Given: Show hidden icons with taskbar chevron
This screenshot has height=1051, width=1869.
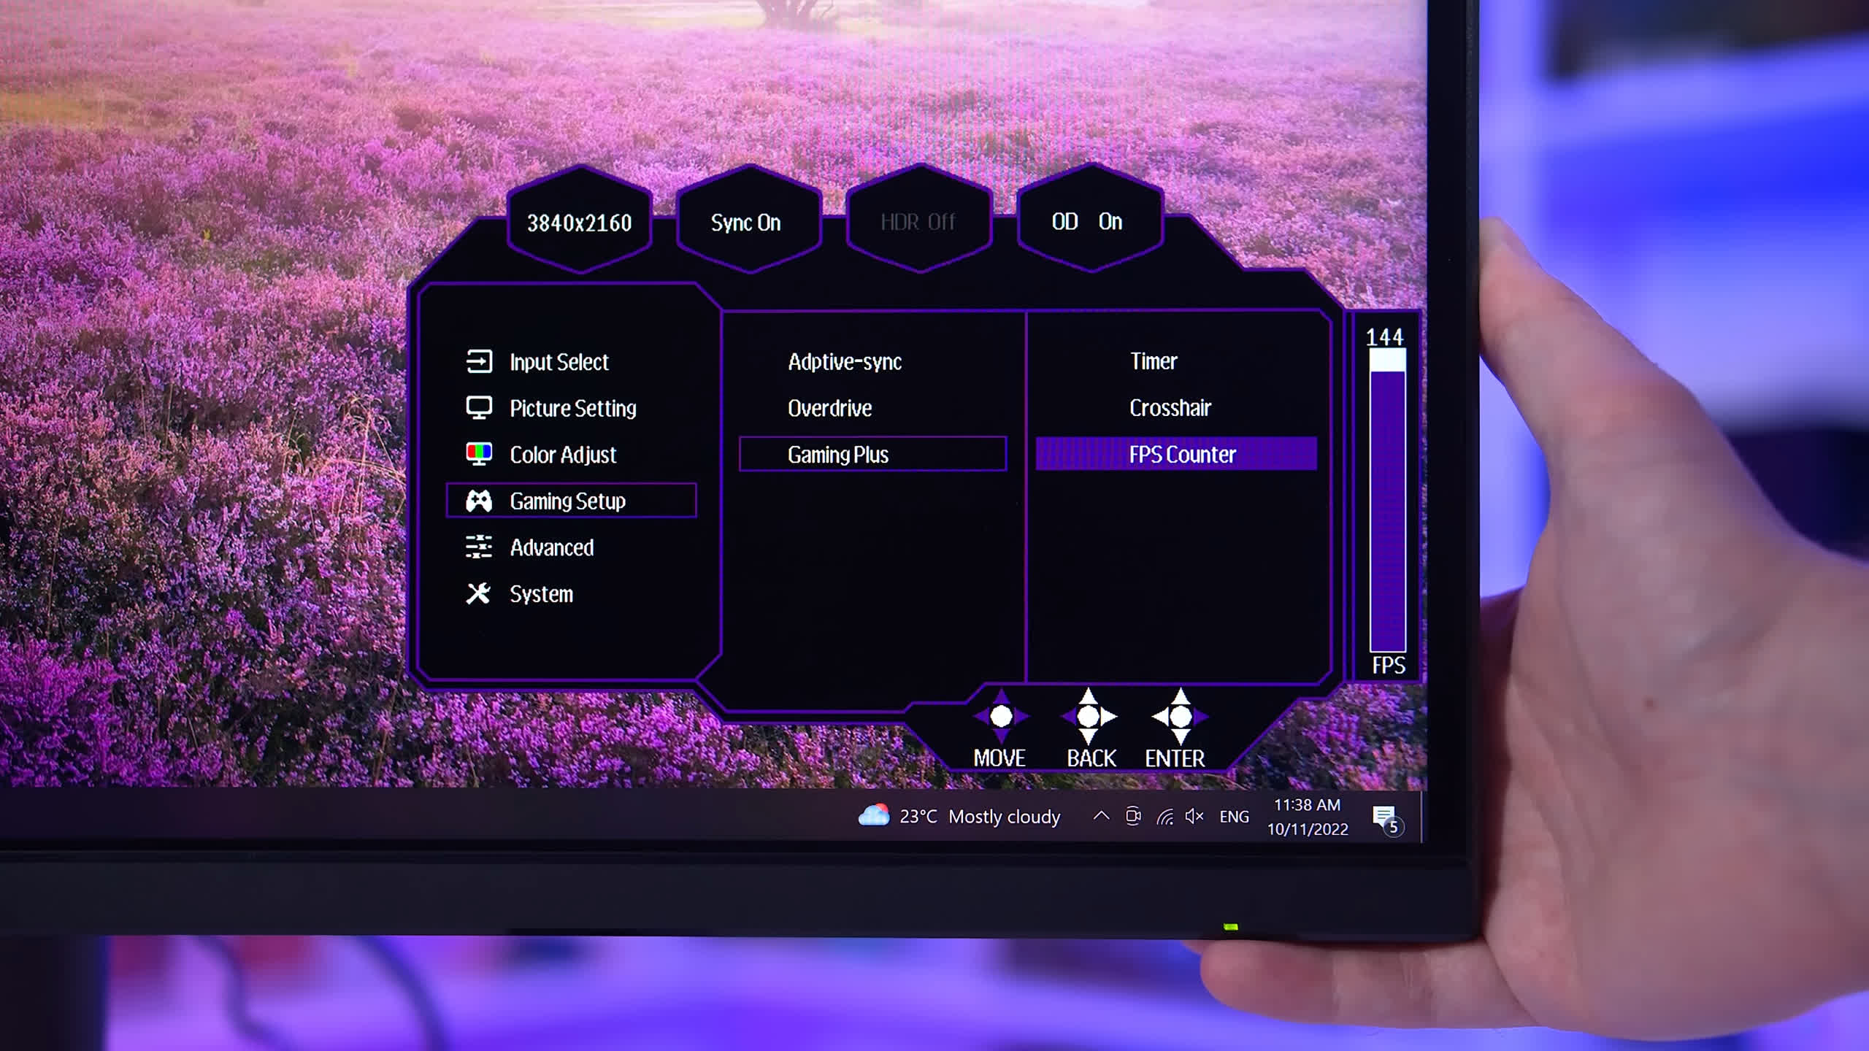Looking at the screenshot, I should (1101, 816).
